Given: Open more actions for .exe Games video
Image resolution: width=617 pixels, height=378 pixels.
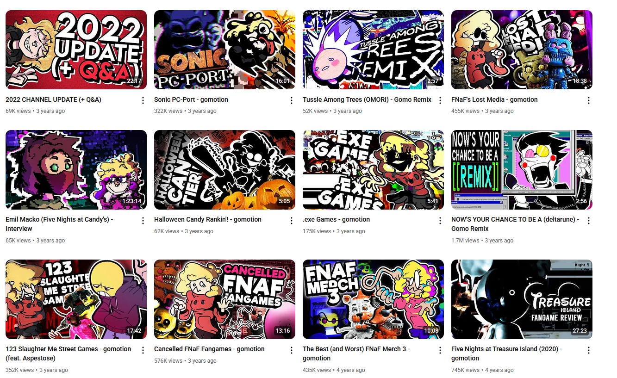Looking at the screenshot, I should pyautogui.click(x=440, y=221).
